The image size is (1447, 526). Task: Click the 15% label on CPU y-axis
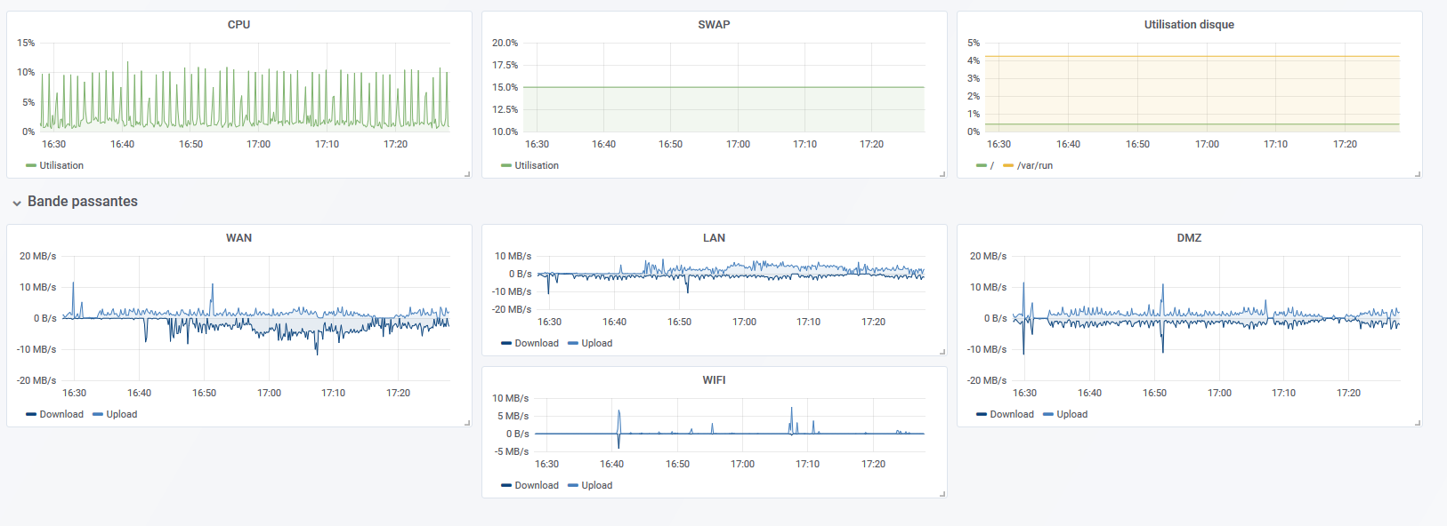tap(26, 43)
